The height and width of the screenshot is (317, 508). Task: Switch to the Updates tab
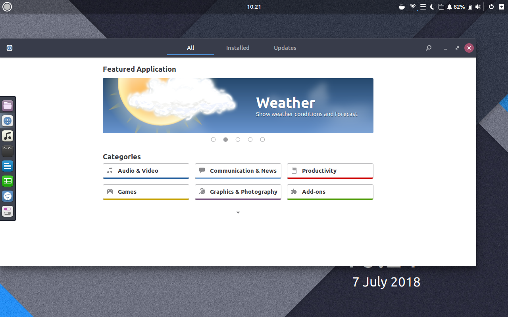(x=285, y=48)
